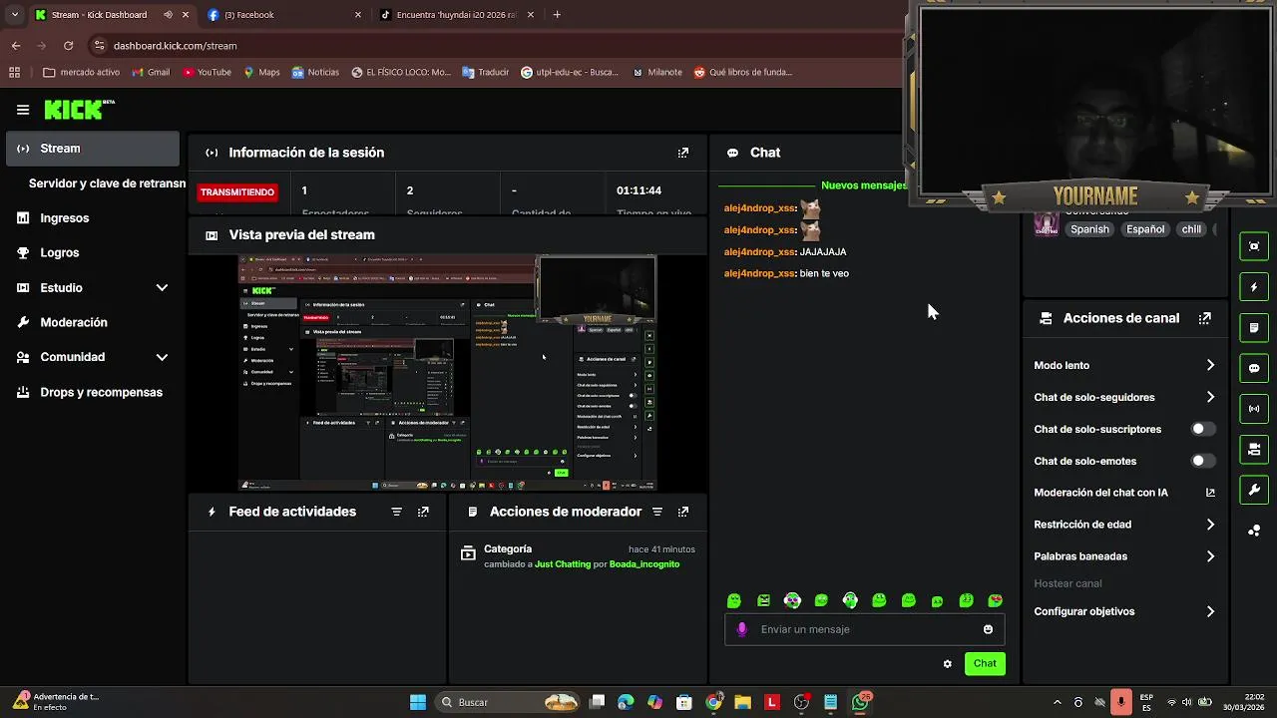Toggle stream preview widget in right sidebar
The image size is (1277, 718).
click(1254, 246)
